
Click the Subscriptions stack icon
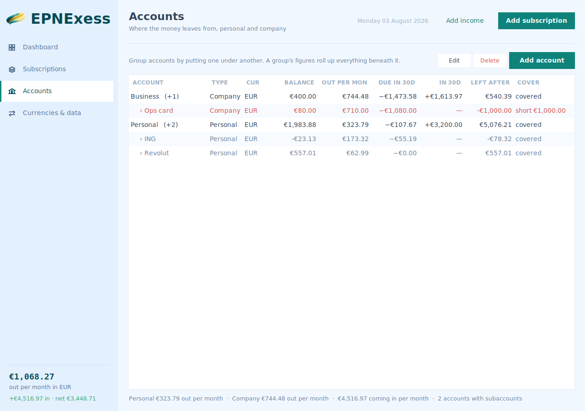coord(12,69)
